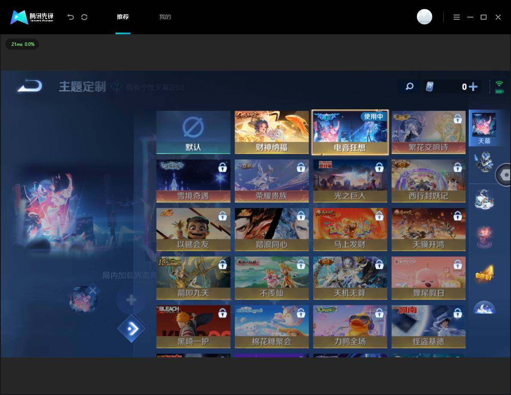The image size is (511, 395).
Task: Select the 马上发财 theme card
Action: 350,229
